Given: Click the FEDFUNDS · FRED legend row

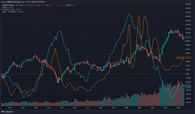Looking at the screenshot, I should pos(11,10).
